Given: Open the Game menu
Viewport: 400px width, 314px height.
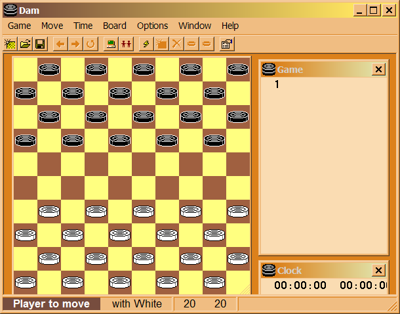Looking at the screenshot, I should click(x=19, y=26).
